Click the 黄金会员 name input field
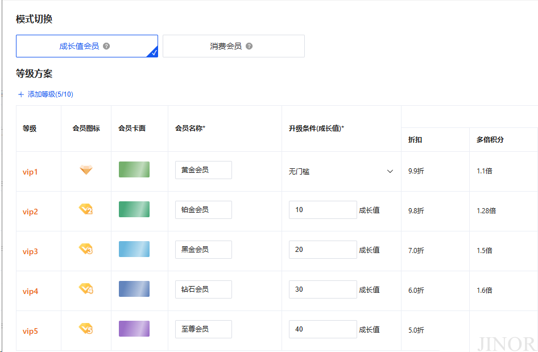This screenshot has height=352, width=538. (x=204, y=170)
